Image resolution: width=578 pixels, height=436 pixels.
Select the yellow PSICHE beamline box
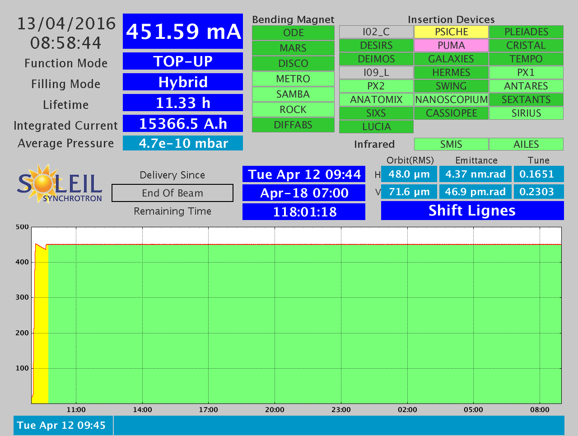[x=451, y=32]
